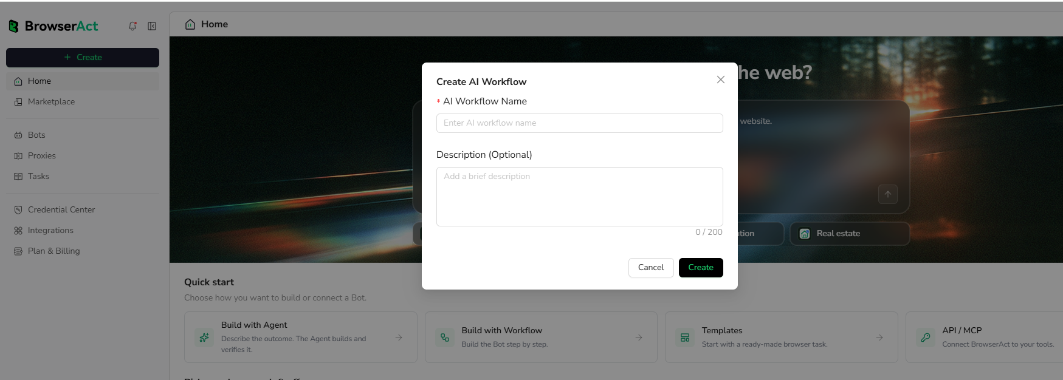The height and width of the screenshot is (380, 1063).
Task: Click the Build with Workflow icon
Action: [x=445, y=338]
